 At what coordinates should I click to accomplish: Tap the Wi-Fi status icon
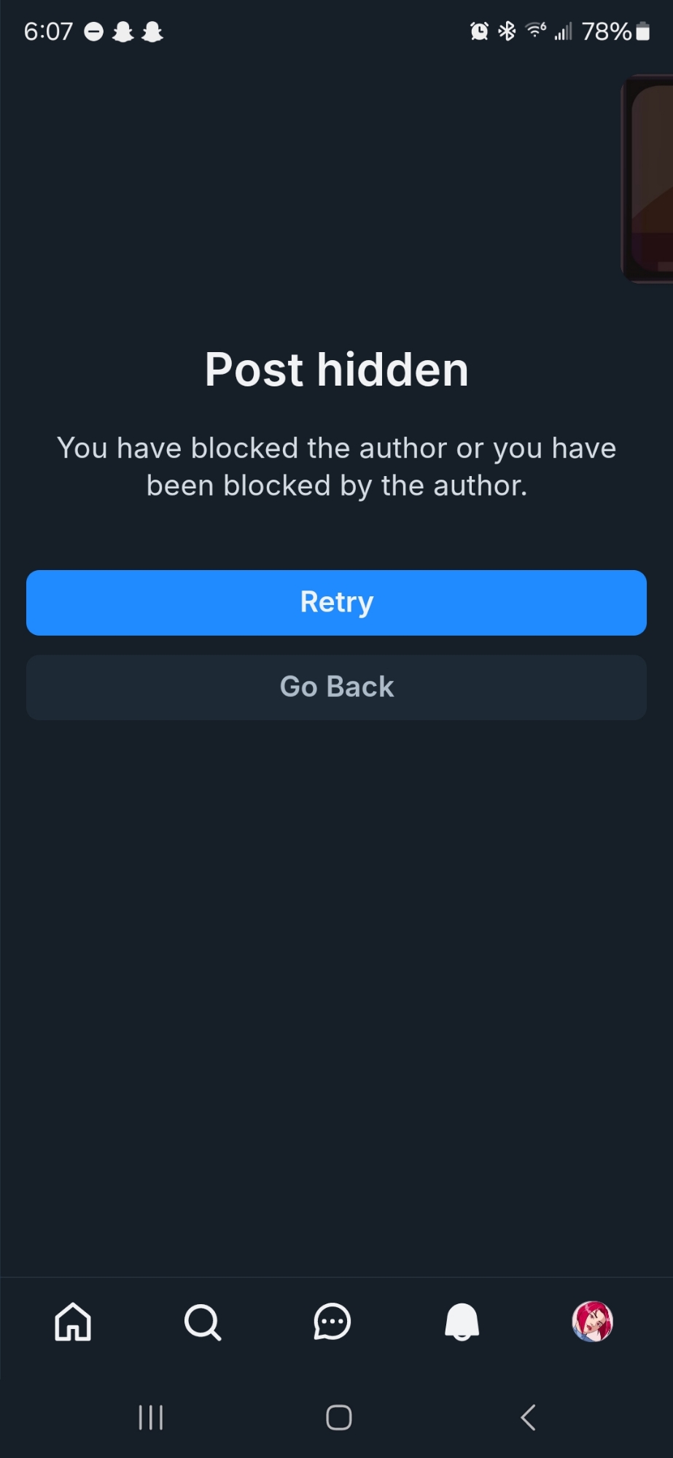tap(536, 31)
